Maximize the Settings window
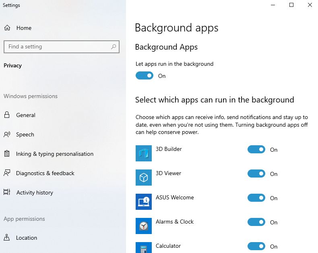The width and height of the screenshot is (318, 253). pyautogui.click(x=291, y=5)
